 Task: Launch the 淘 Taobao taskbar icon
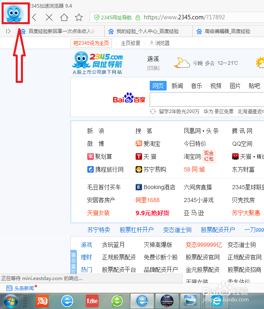(x=42, y=301)
